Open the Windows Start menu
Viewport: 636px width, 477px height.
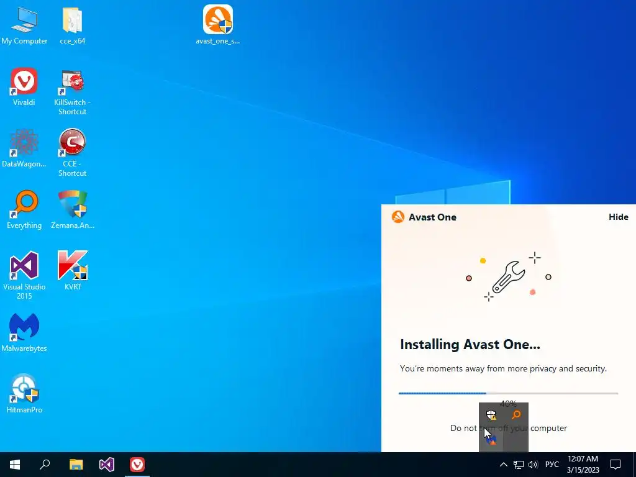coord(15,465)
